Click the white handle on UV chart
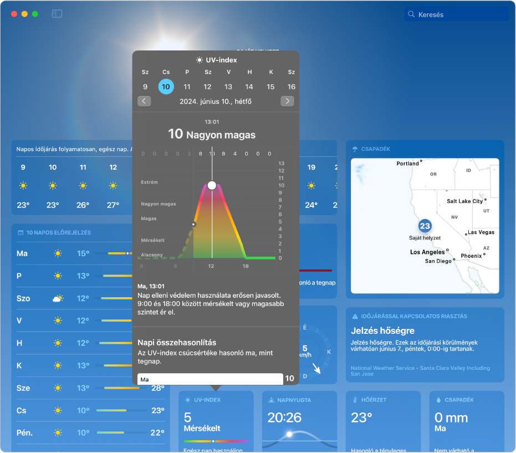 [212, 186]
